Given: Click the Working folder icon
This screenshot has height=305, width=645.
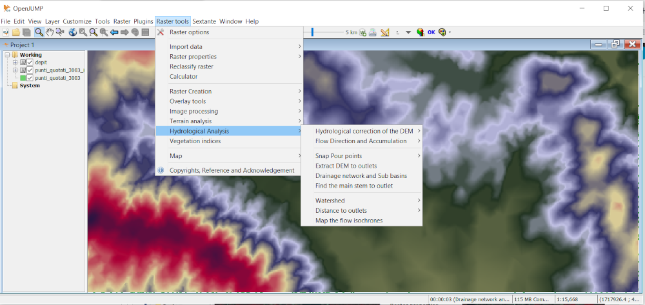Looking at the screenshot, I should coord(15,55).
